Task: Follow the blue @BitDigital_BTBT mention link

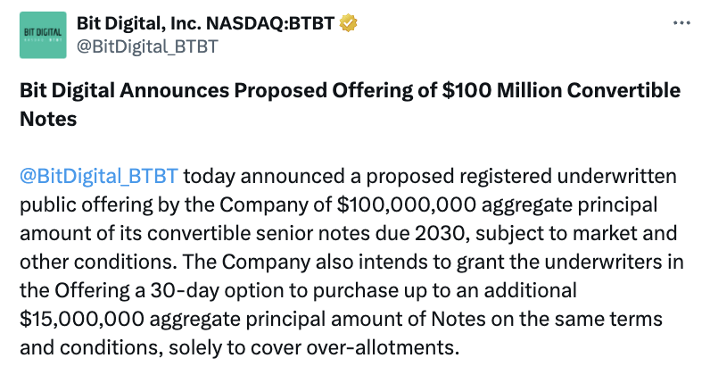Action: pos(99,176)
